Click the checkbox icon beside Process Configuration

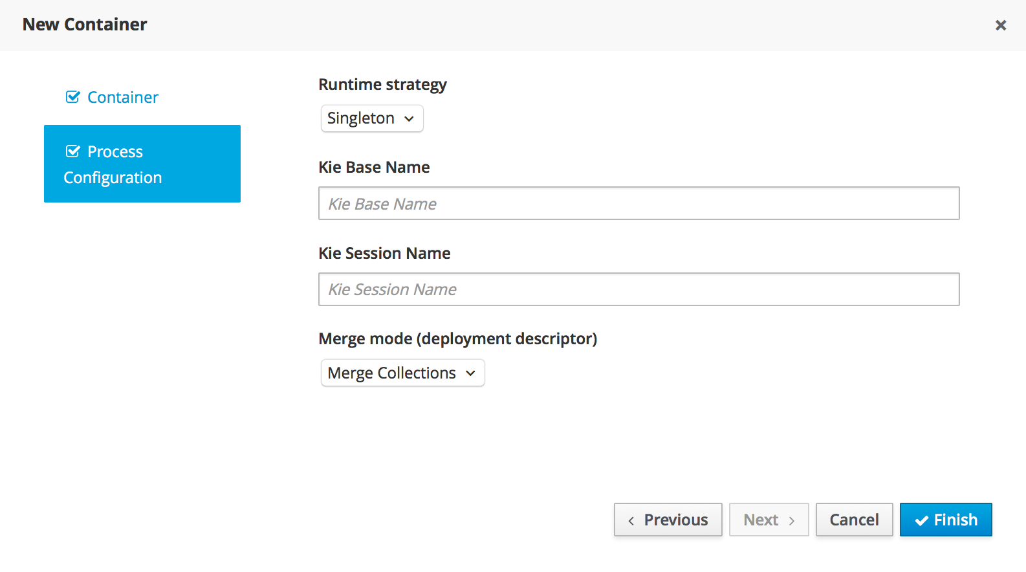coord(73,151)
